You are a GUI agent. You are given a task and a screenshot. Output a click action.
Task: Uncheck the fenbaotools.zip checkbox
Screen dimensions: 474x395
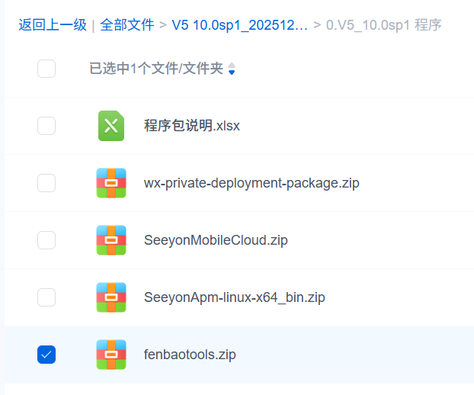(x=46, y=355)
